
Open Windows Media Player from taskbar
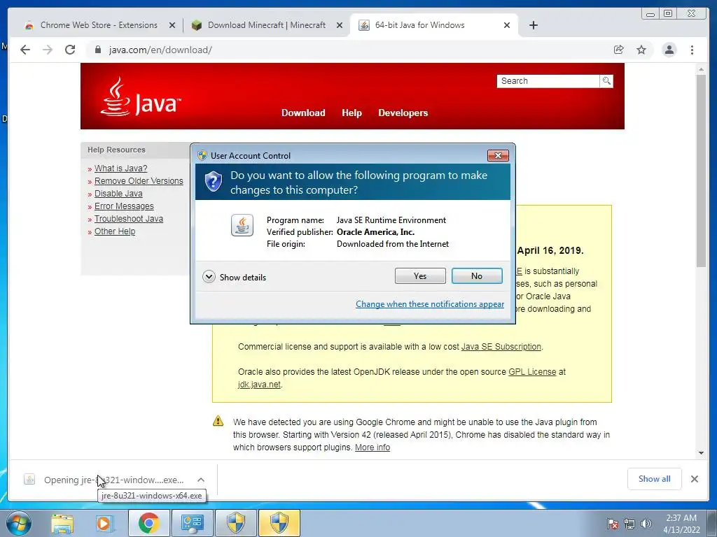(105, 523)
